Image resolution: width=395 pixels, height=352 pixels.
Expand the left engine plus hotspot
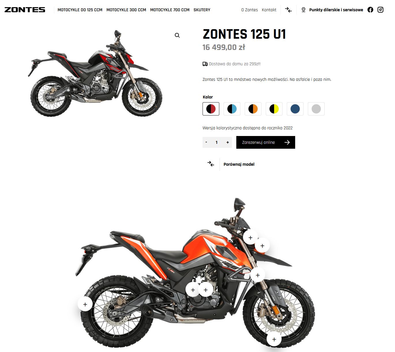(x=193, y=290)
